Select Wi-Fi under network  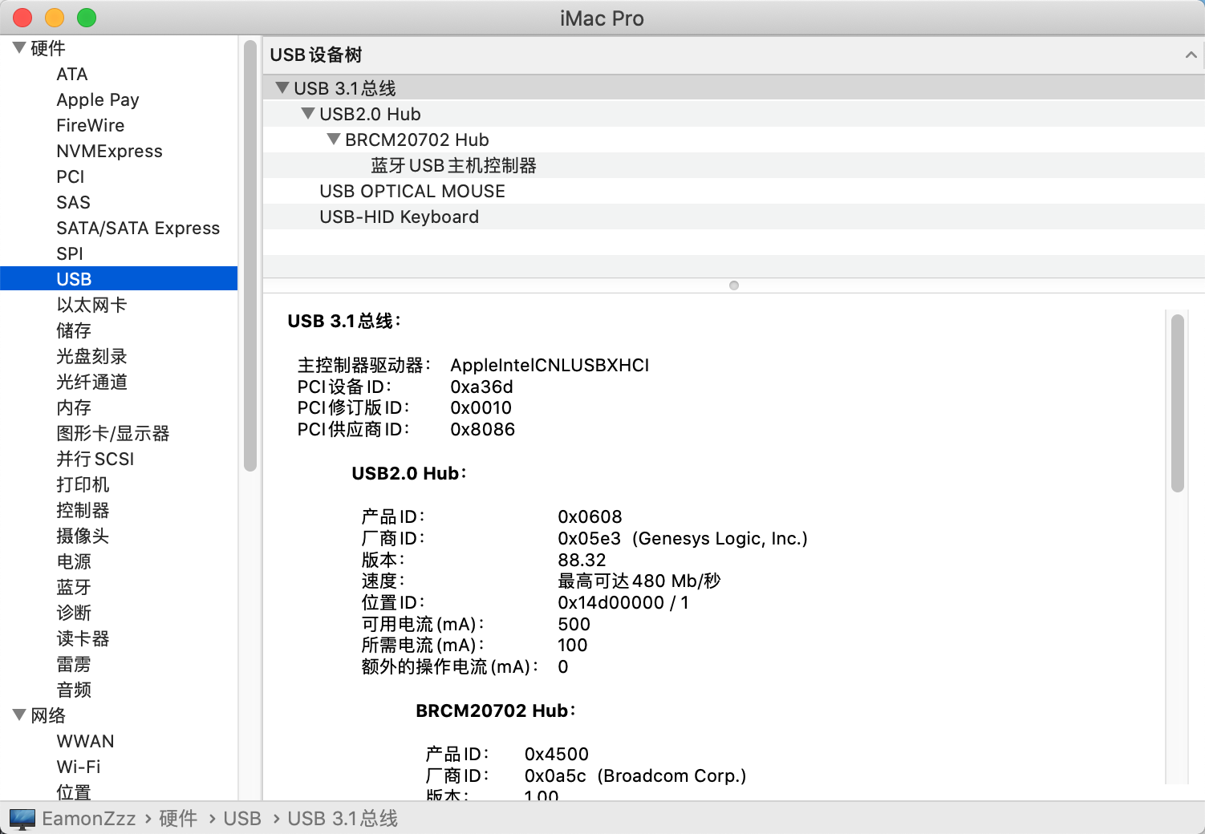(79, 767)
